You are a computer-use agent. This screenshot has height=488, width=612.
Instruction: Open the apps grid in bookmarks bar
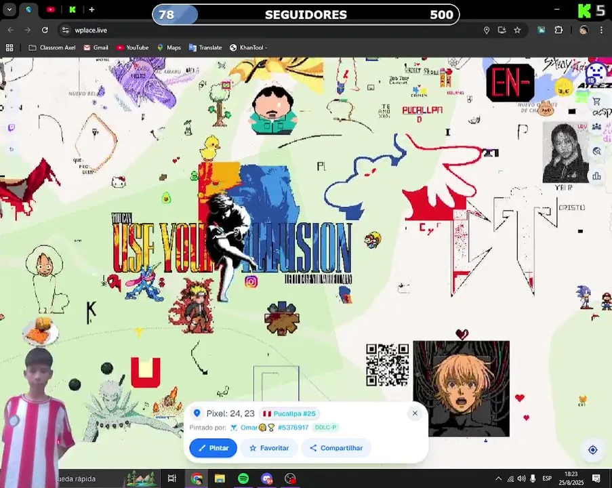[x=9, y=47]
